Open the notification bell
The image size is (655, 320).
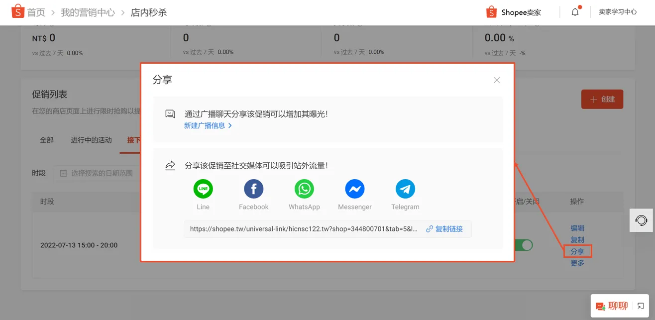pyautogui.click(x=575, y=11)
